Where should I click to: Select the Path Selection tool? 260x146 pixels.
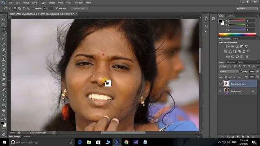click(x=4, y=100)
